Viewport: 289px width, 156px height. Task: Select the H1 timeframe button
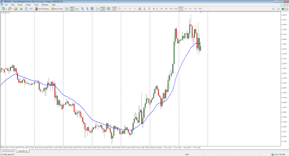point(181,9)
